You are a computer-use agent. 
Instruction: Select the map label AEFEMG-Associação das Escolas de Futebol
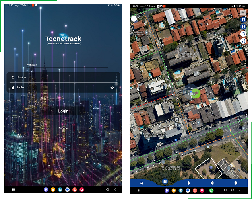[x=171, y=168]
